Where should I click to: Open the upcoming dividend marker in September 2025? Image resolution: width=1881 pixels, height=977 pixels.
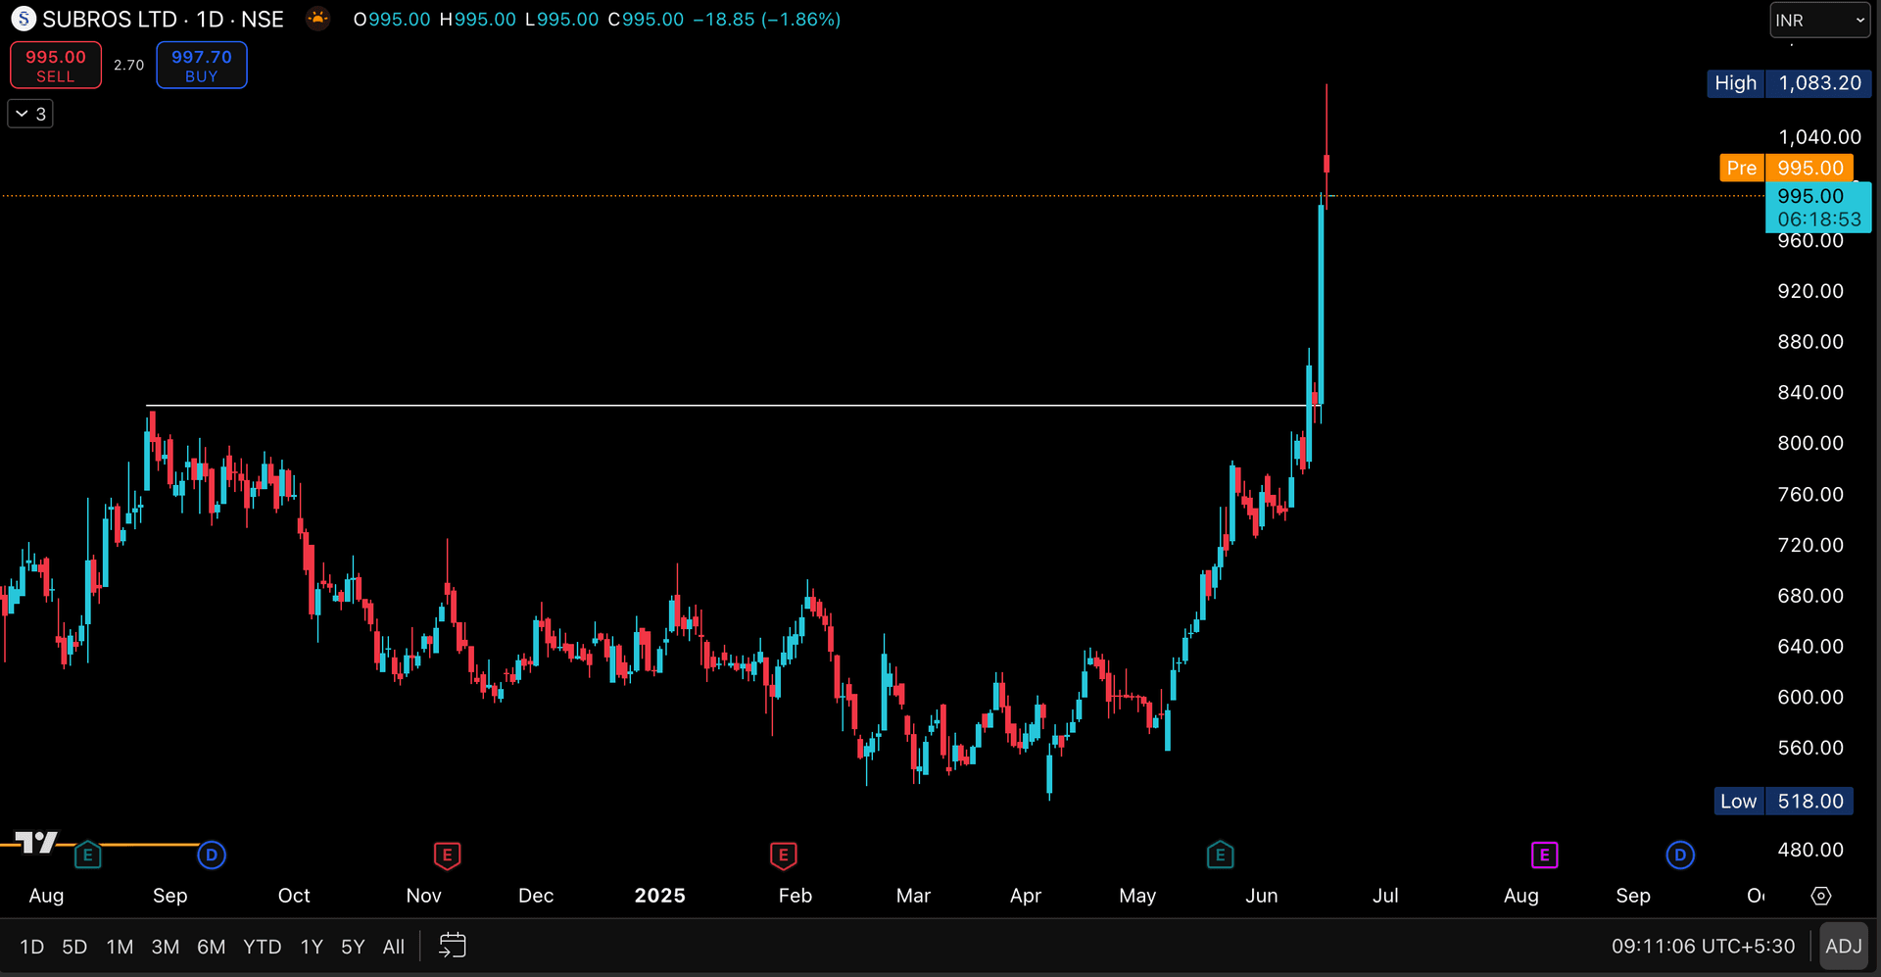pyautogui.click(x=1680, y=855)
